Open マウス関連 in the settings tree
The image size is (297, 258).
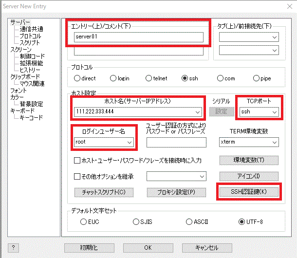pos(32,84)
